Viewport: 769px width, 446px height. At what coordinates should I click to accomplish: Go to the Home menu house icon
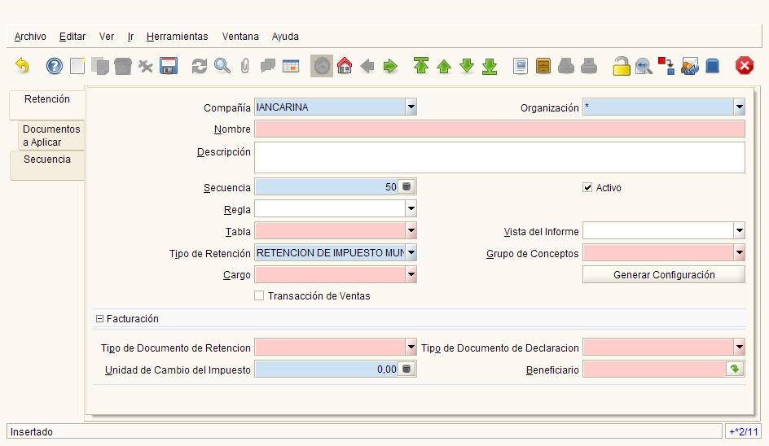[x=345, y=66]
